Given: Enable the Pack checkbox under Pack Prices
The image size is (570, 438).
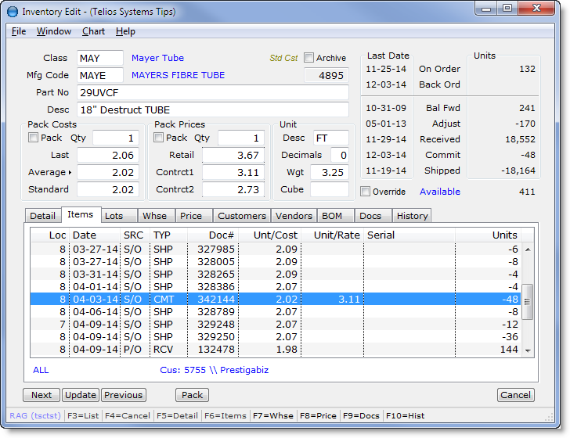Looking at the screenshot, I should point(160,138).
